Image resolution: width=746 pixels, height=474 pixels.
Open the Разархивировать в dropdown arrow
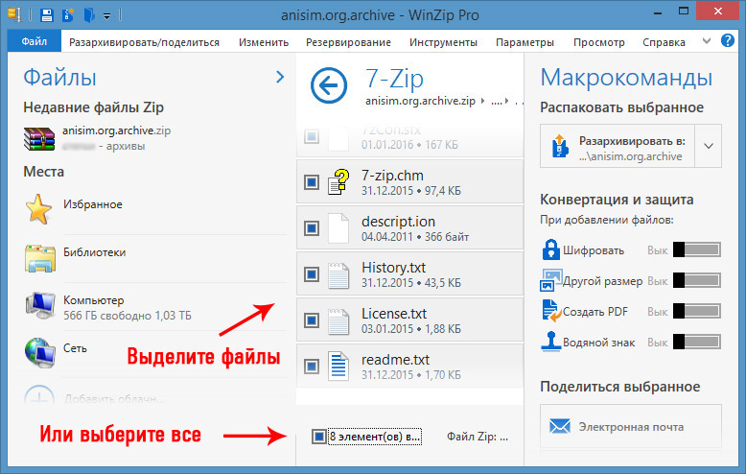709,146
